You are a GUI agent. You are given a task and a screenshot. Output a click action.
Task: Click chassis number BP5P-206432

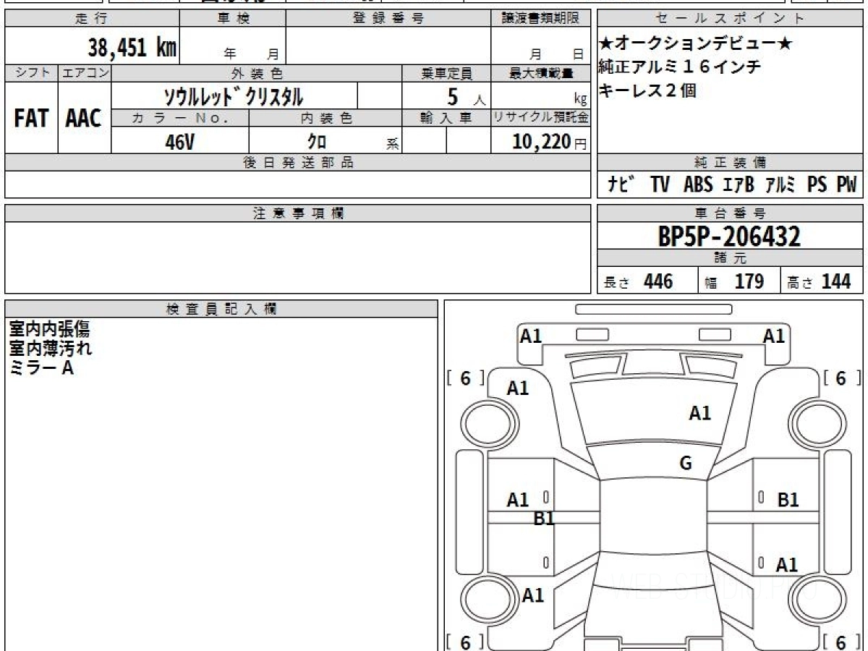(730, 236)
